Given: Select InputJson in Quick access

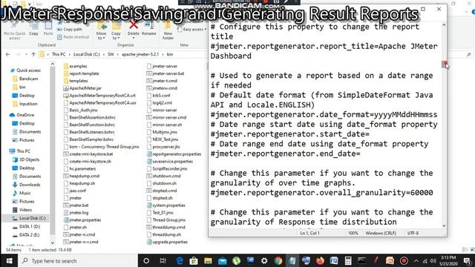Looking at the screenshot, I should [x=28, y=104].
